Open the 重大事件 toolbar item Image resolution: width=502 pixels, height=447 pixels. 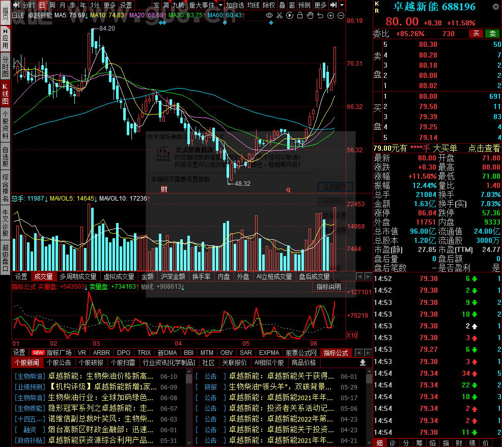[x=202, y=5]
